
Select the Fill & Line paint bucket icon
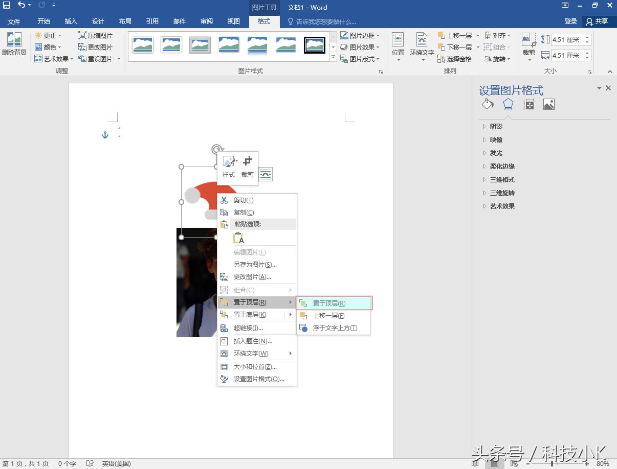(488, 105)
